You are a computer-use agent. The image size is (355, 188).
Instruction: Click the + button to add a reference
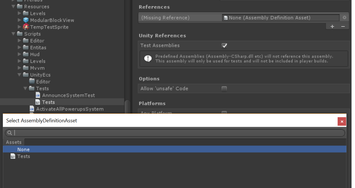[x=332, y=26]
